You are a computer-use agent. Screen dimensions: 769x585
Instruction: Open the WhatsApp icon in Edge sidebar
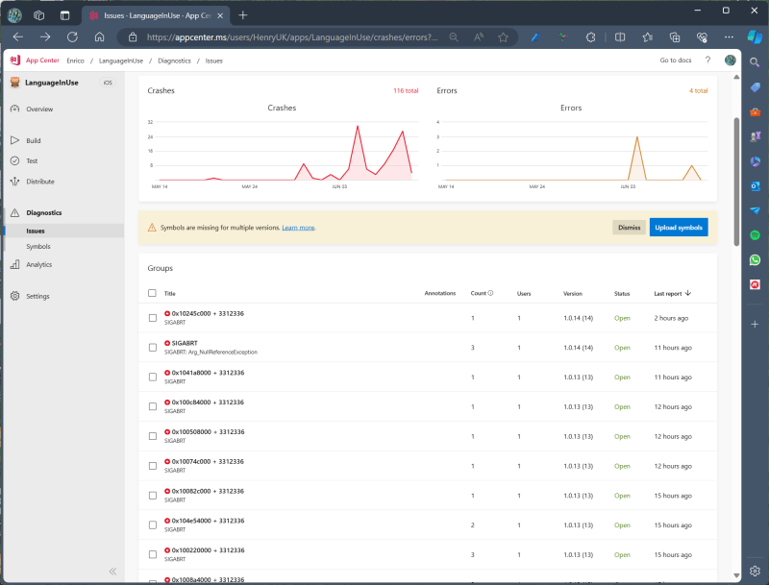[755, 259]
